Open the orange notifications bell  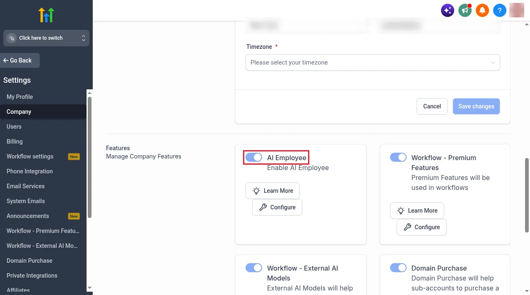click(x=482, y=10)
